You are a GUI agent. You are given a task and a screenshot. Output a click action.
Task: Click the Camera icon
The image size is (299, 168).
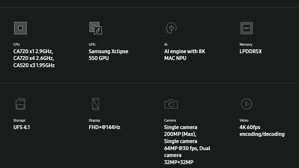click(171, 104)
